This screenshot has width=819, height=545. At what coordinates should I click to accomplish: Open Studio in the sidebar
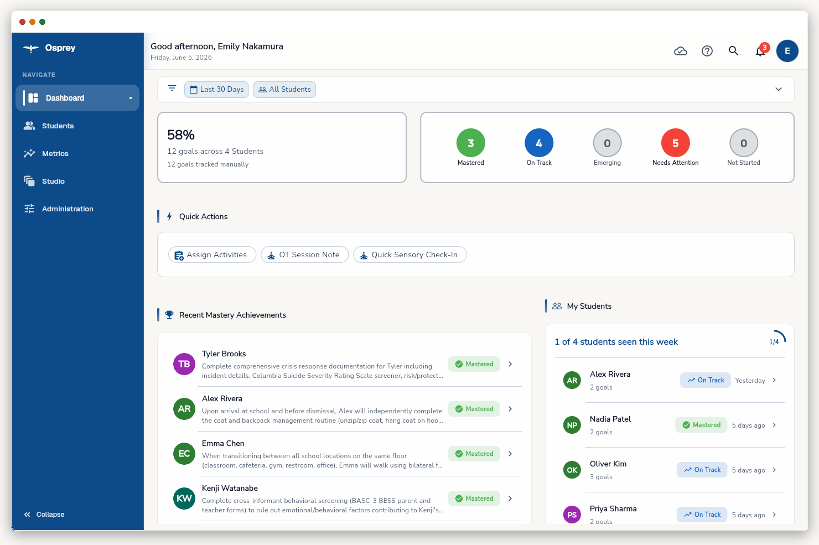[77, 181]
